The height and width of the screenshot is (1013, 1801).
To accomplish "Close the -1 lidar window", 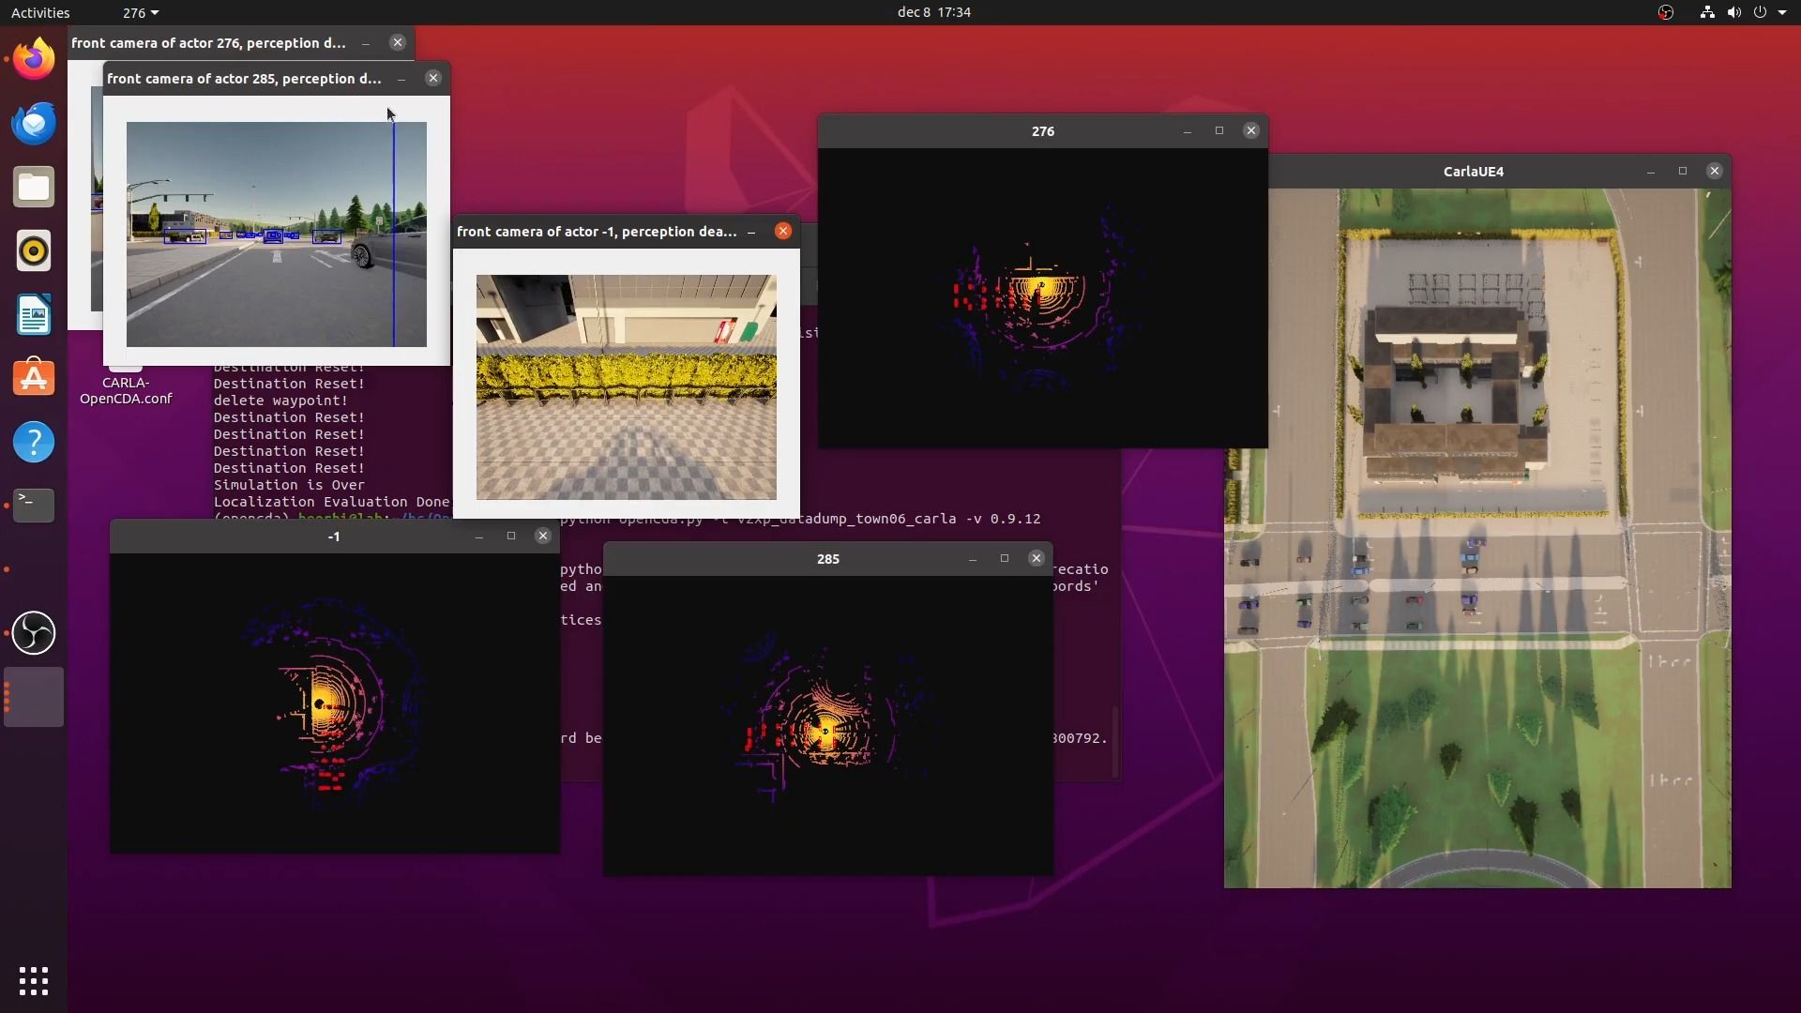I will (x=543, y=536).
